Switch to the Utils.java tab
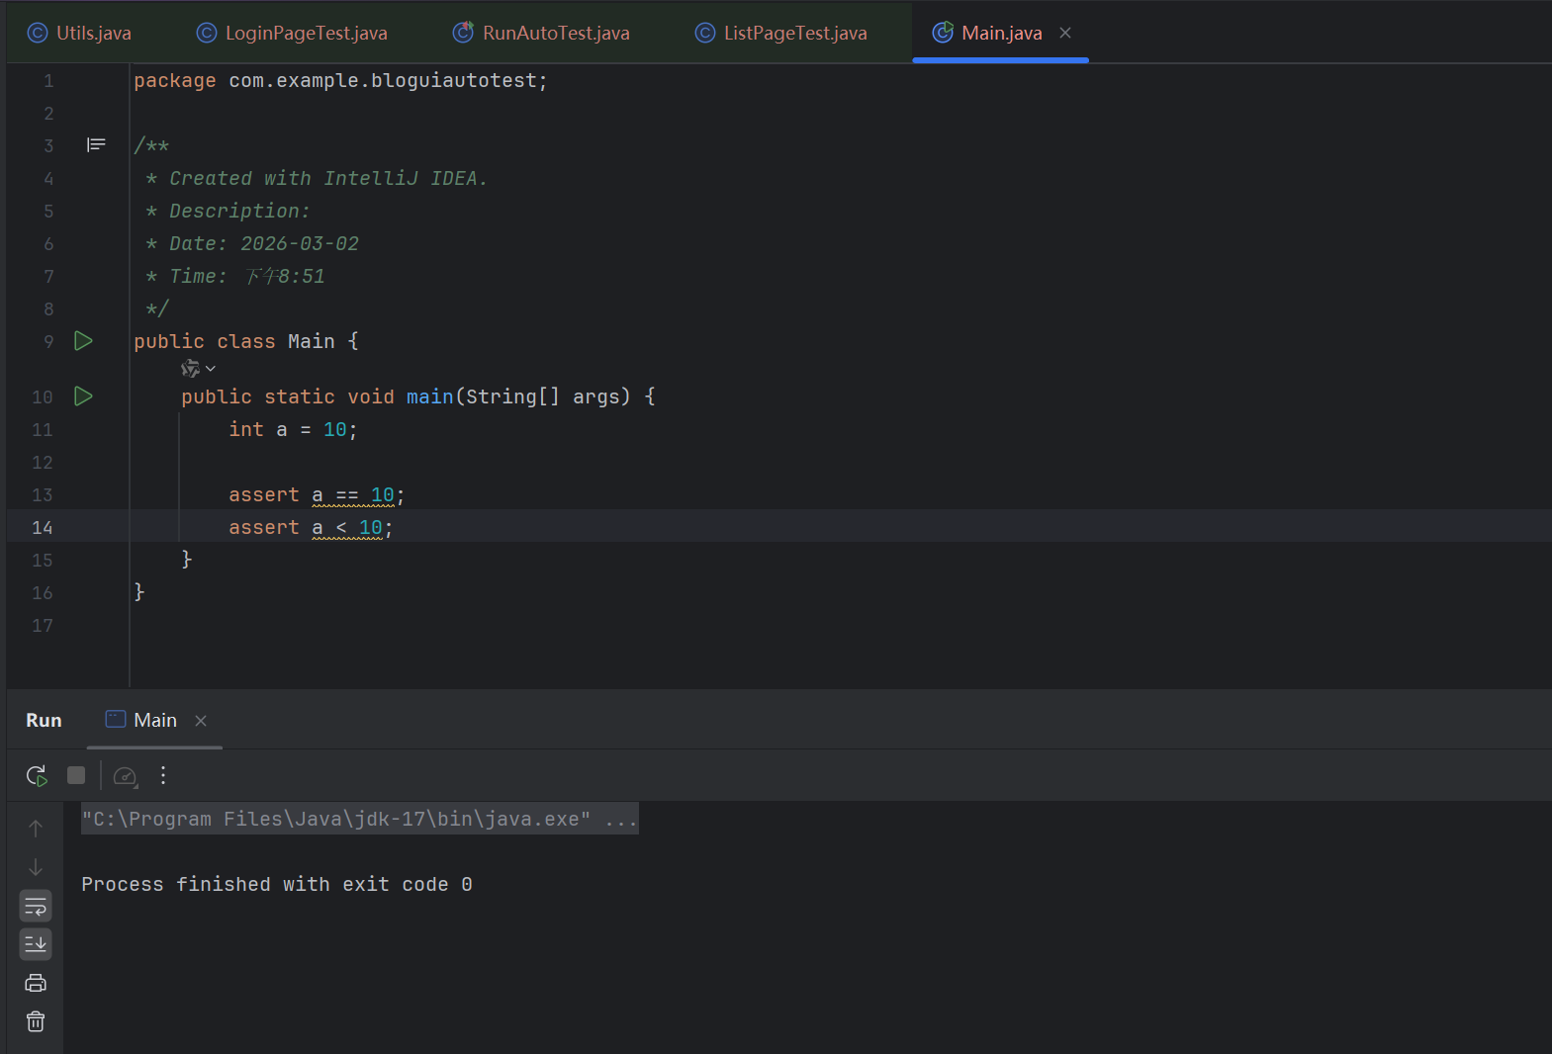 [x=79, y=33]
